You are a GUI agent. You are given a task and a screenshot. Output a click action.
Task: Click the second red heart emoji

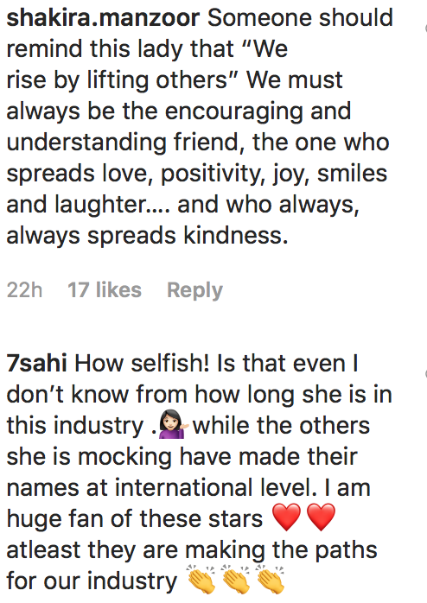(322, 518)
